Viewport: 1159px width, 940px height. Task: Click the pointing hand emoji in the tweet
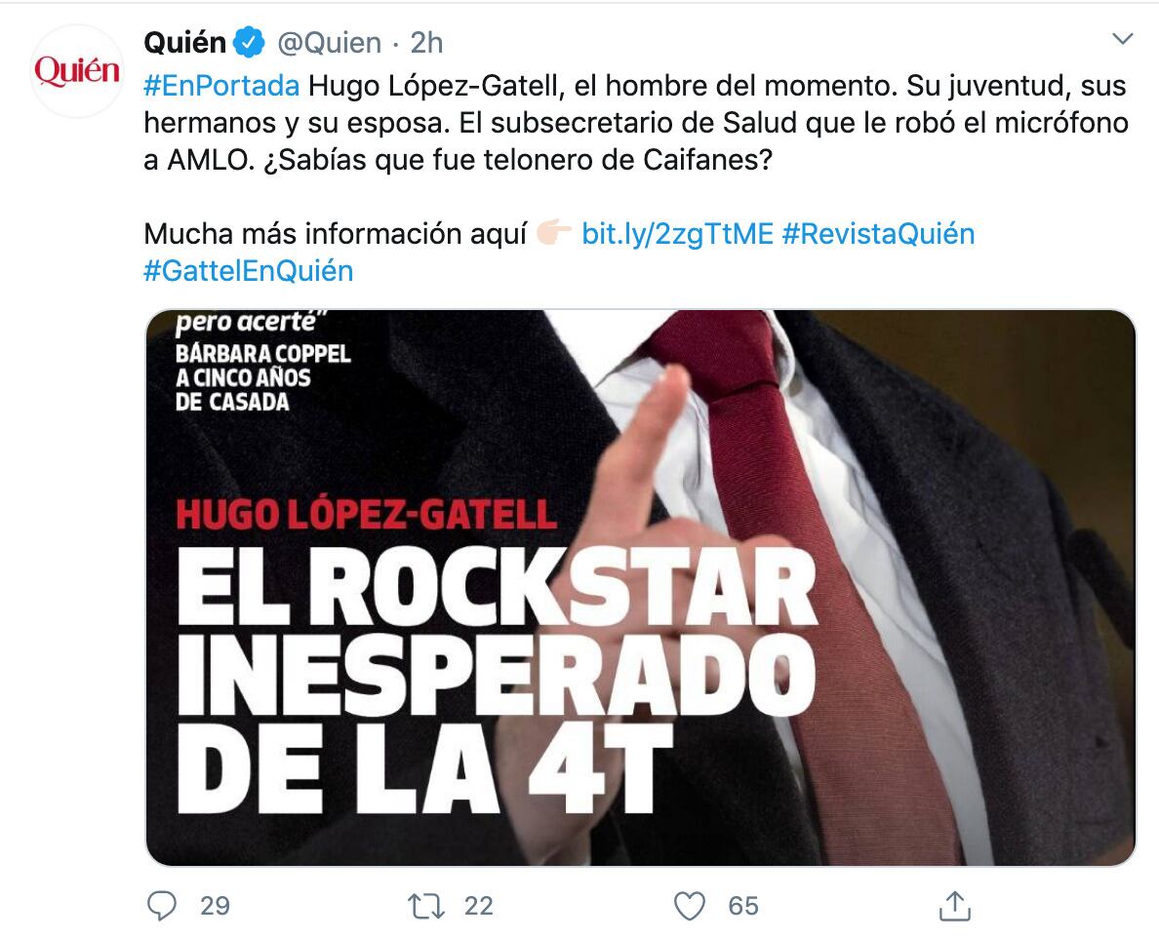pyautogui.click(x=553, y=233)
